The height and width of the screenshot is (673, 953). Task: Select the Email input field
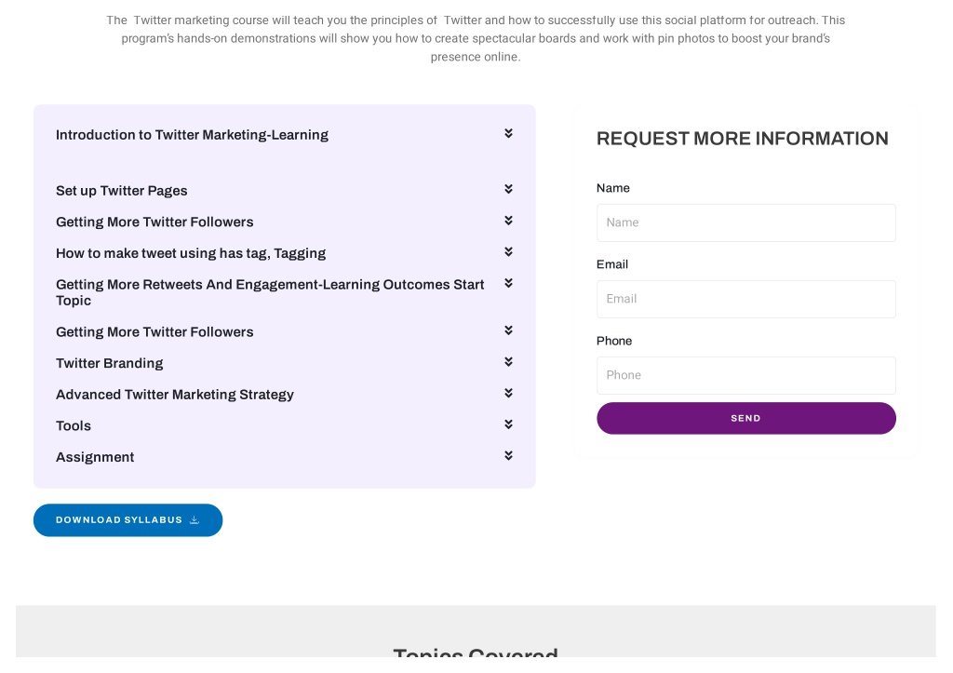point(745,299)
